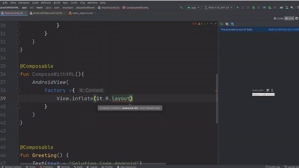Click the Profile app gauge icon
The width and height of the screenshot is (299, 168).
point(264,7)
